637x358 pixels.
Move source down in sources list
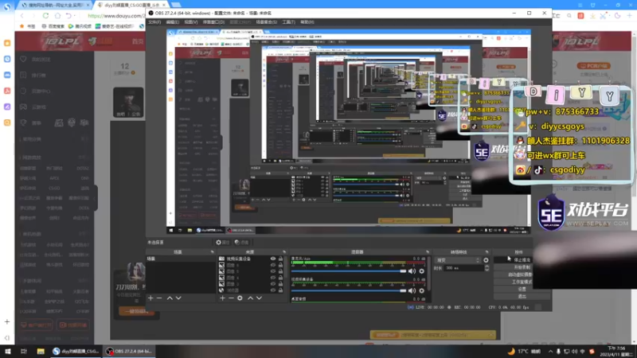point(260,298)
